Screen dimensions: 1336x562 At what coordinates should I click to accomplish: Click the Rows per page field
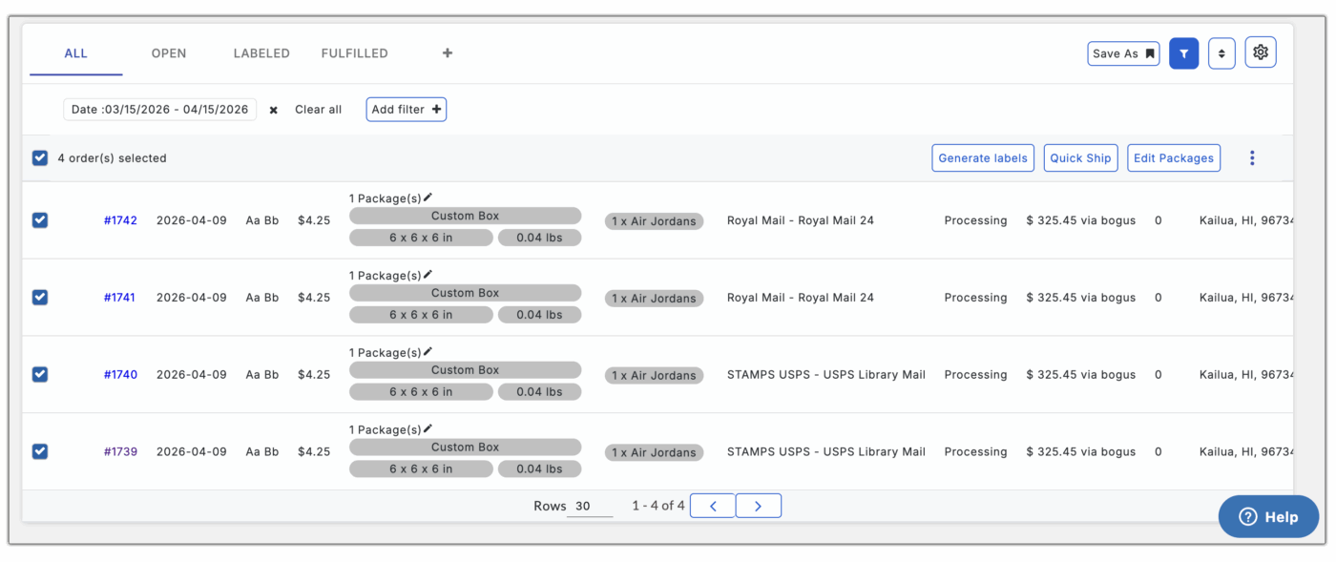590,507
